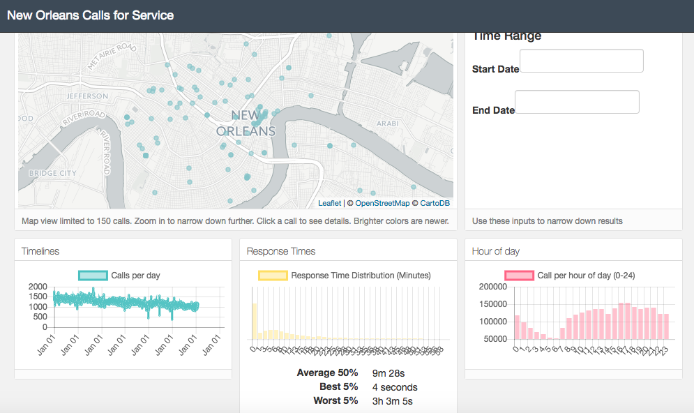Image resolution: width=694 pixels, height=413 pixels.
Task: Click 'Use these inputs to narrow down results'
Action: pyautogui.click(x=548, y=221)
